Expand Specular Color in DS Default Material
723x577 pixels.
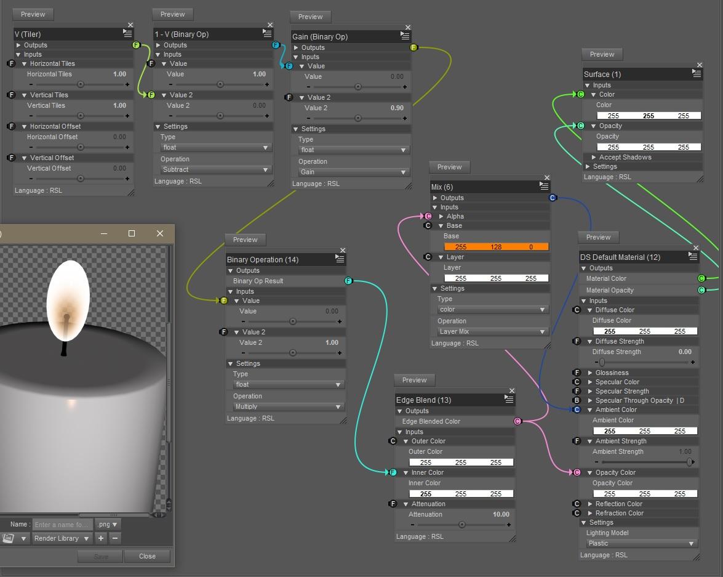click(x=590, y=382)
